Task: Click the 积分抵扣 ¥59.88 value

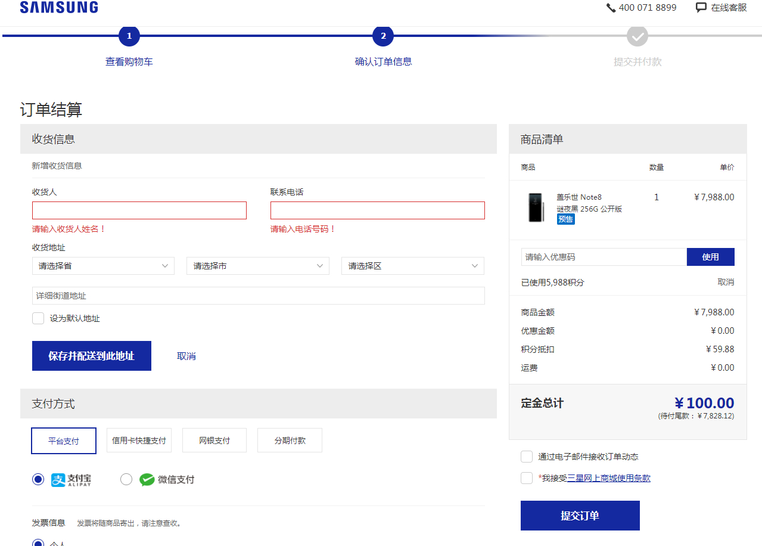Action: tap(720, 349)
